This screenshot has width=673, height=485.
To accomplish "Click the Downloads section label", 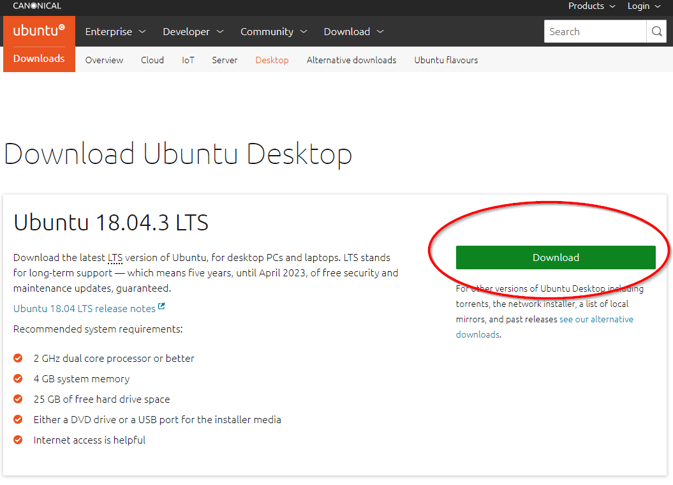I will (39, 58).
